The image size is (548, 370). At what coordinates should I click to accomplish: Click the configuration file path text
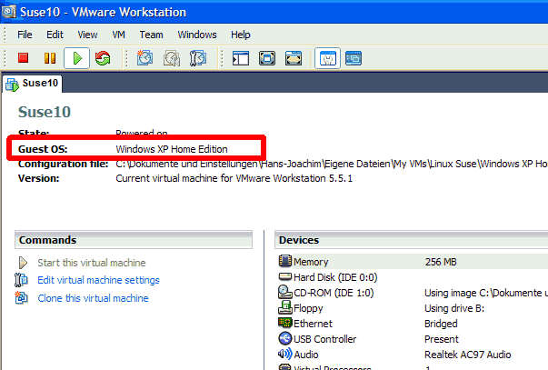point(332,164)
